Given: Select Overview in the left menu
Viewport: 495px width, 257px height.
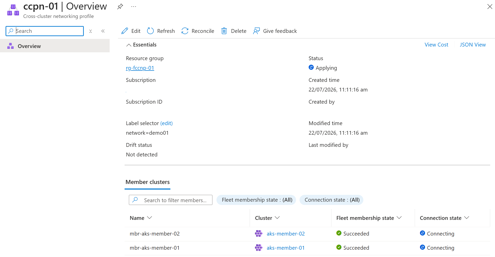Looking at the screenshot, I should point(55,46).
